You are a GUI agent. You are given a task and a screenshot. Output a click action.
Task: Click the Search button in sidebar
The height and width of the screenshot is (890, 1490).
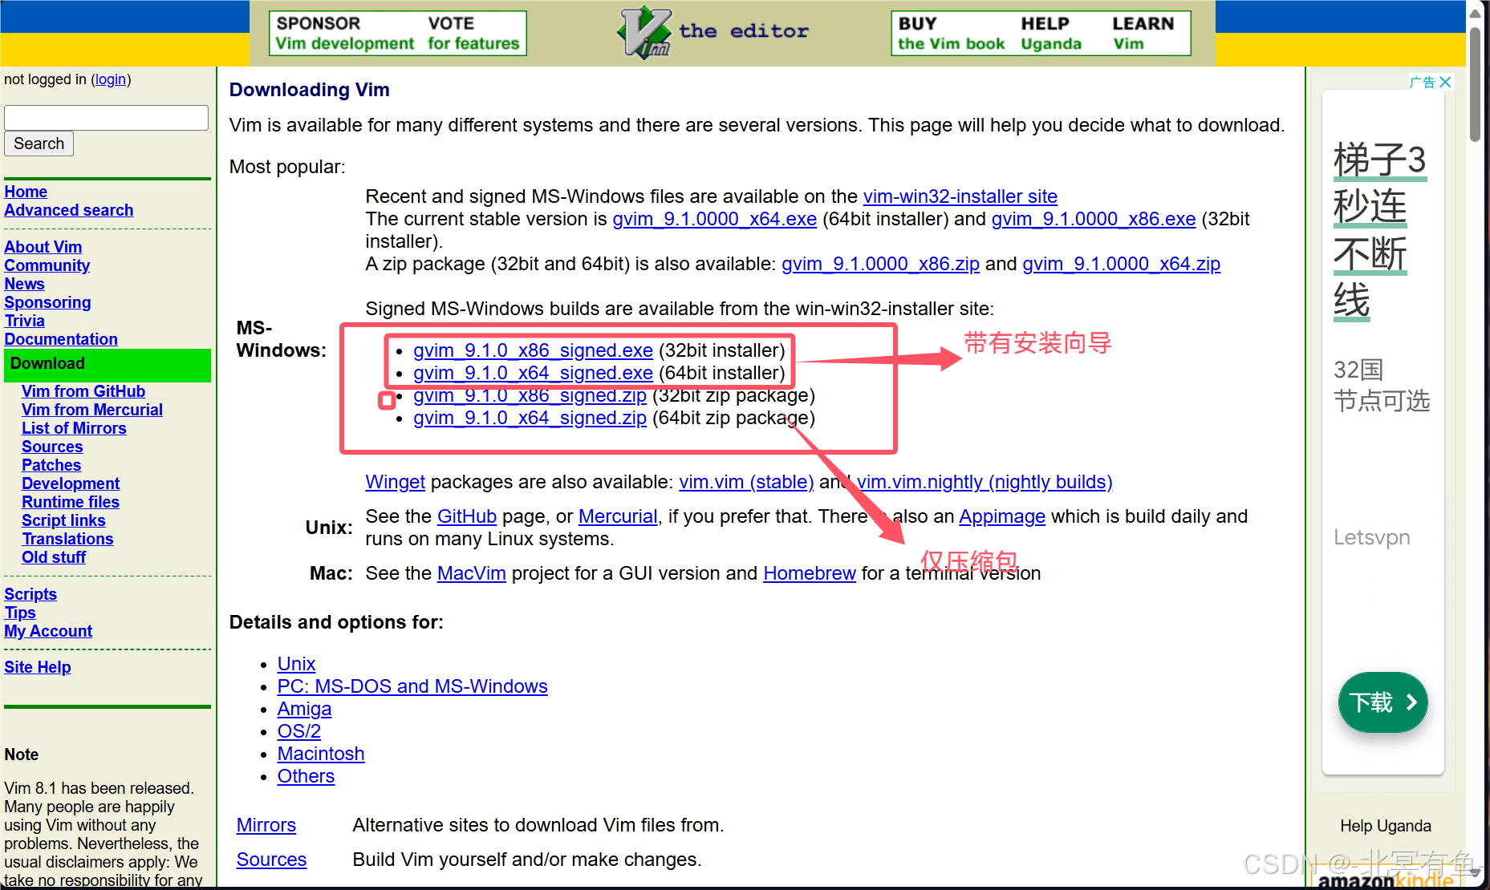click(39, 144)
